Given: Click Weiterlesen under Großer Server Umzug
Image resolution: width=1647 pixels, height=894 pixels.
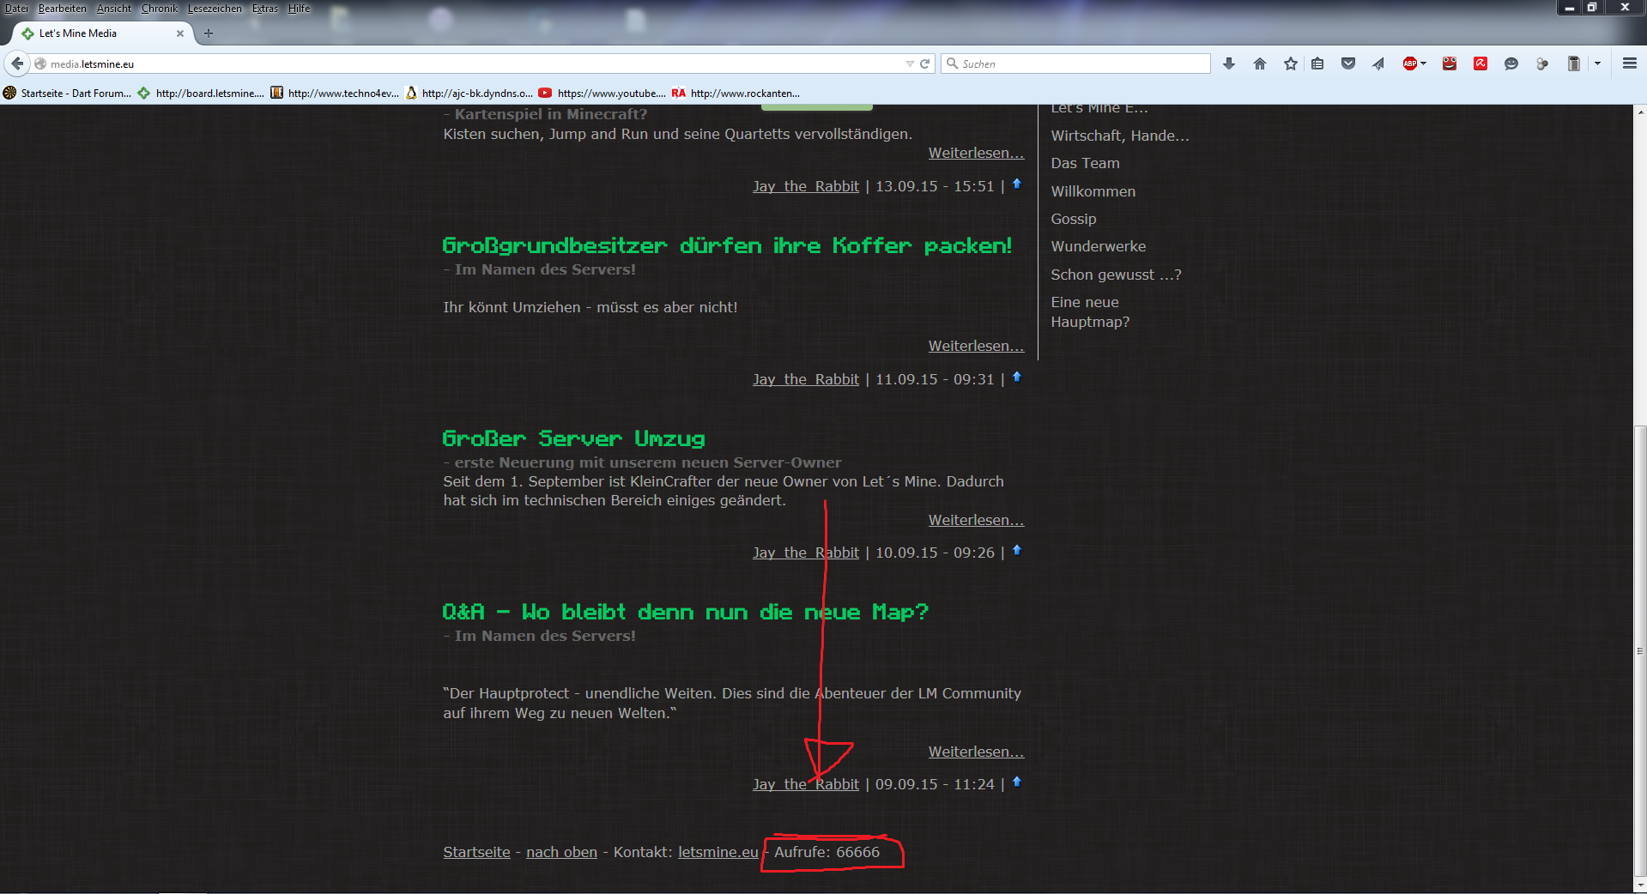Looking at the screenshot, I should click(x=976, y=520).
